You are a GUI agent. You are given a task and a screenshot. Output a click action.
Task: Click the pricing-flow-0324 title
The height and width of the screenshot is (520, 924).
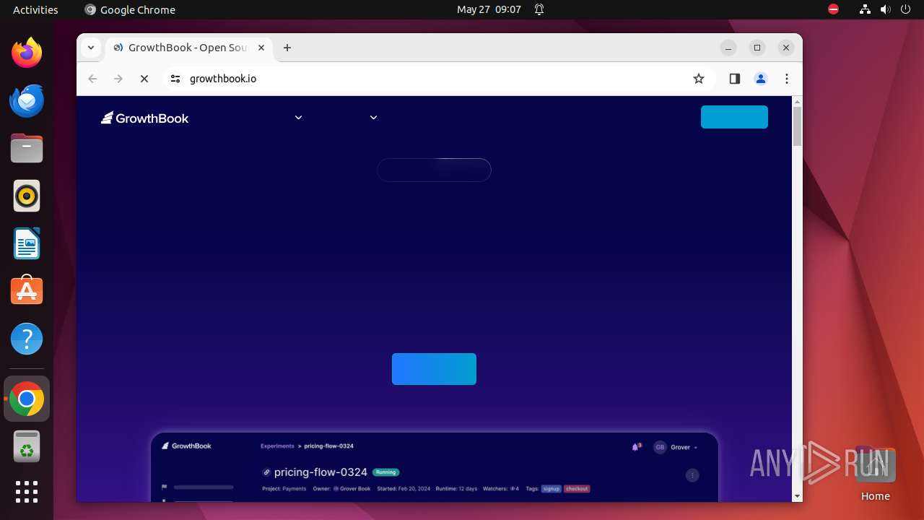click(321, 472)
